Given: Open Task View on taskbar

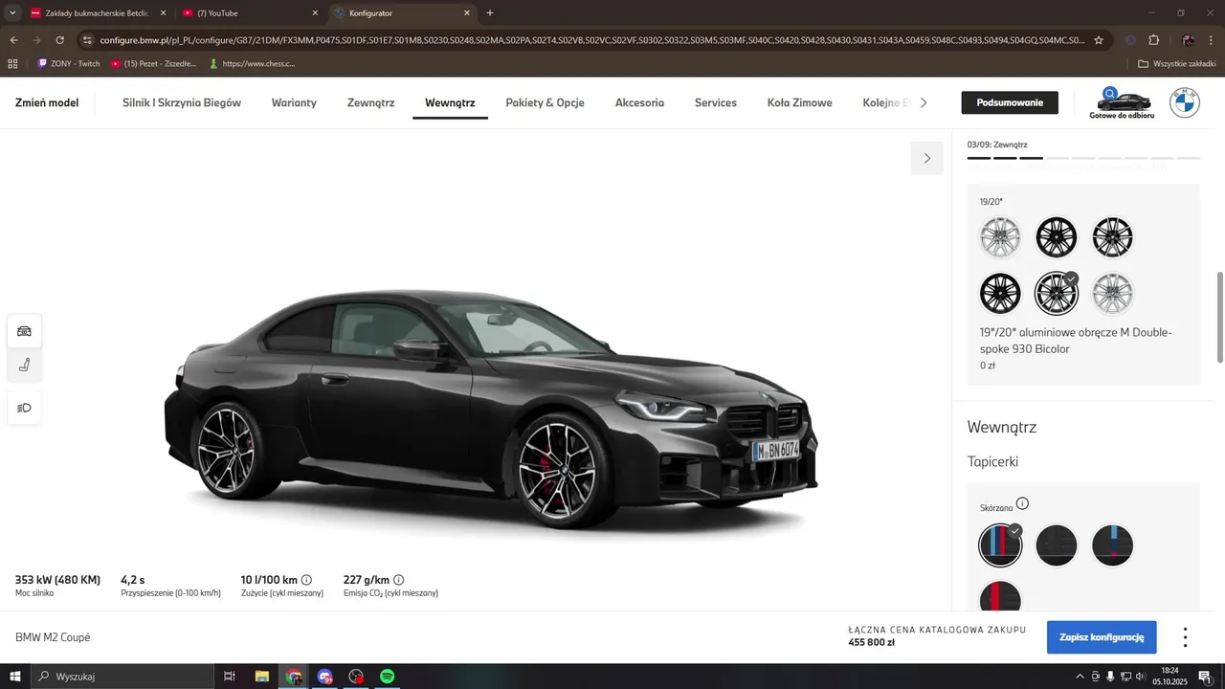Looking at the screenshot, I should coord(230,677).
